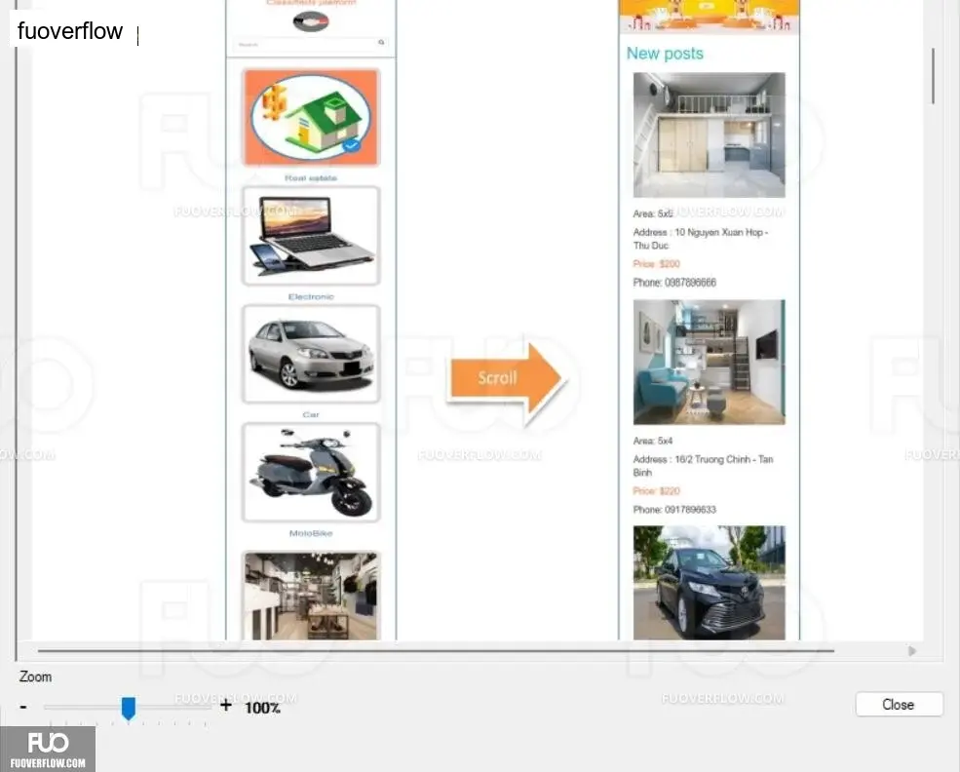Click the address '10 Nguyen Xuan Hop' text

tap(701, 239)
